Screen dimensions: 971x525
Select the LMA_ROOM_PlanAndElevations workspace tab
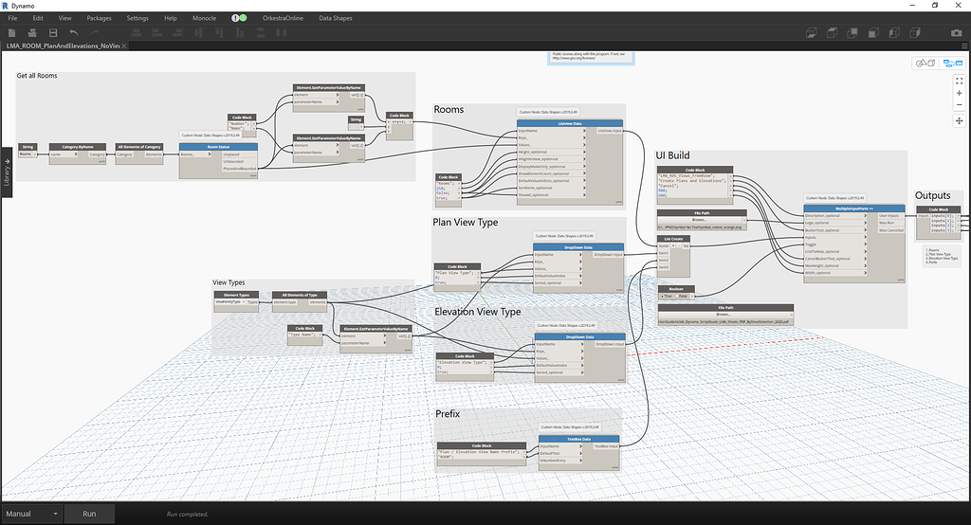(63, 45)
